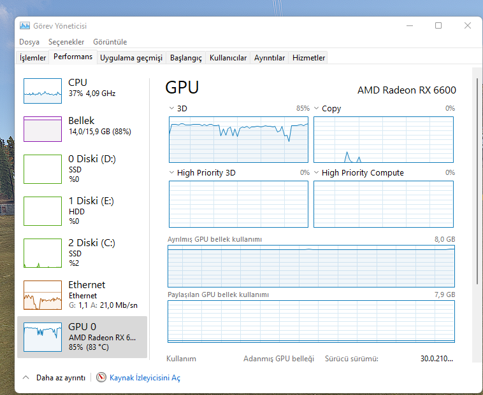
Task: Click the CPU usage thumbnail graph
Action: pyautogui.click(x=43, y=91)
